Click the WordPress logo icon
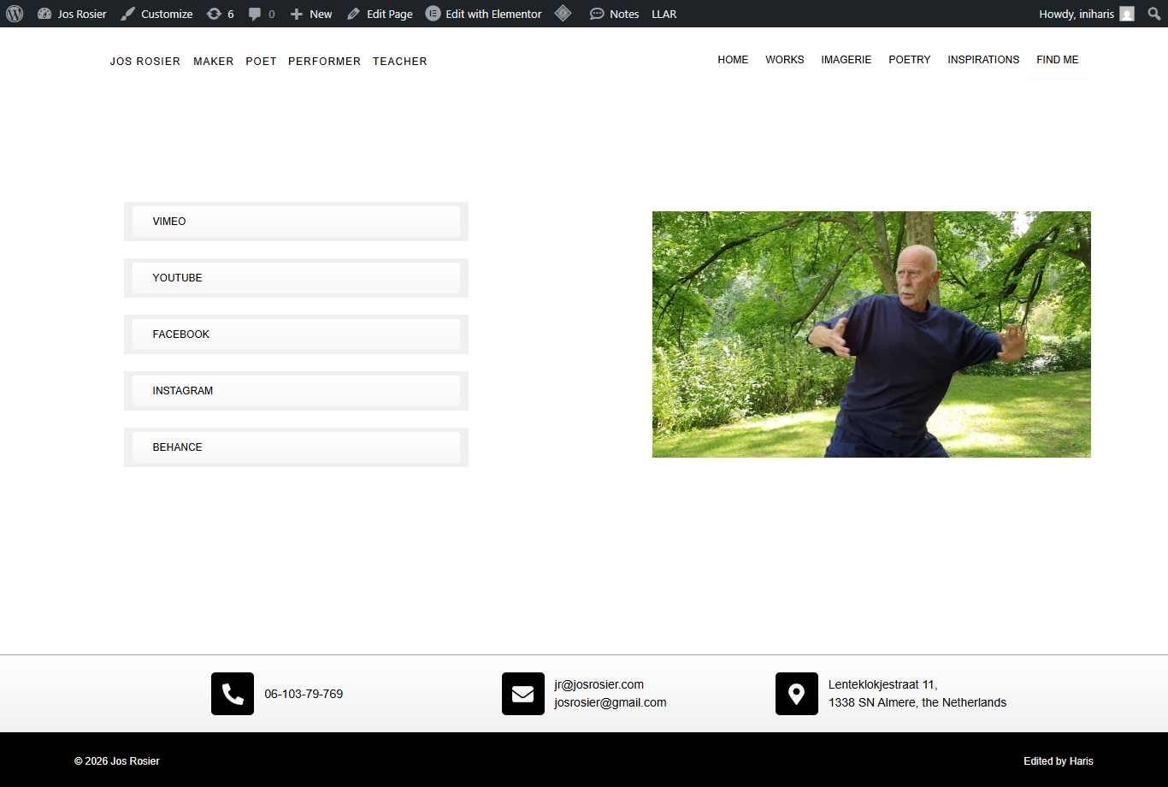Viewport: 1168px width, 787px height. 15,14
